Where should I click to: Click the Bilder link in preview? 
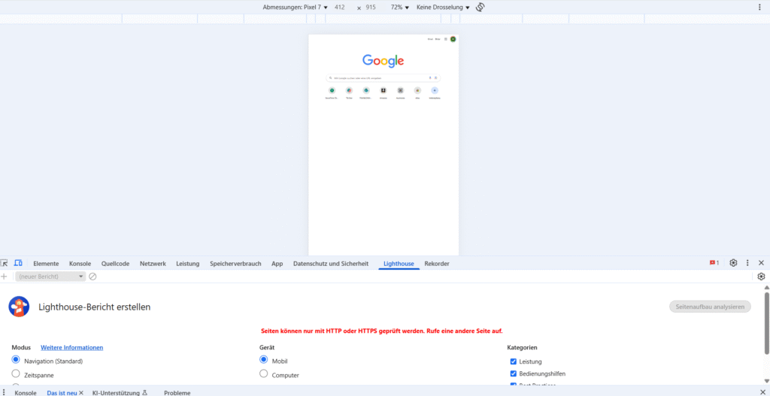coord(438,39)
